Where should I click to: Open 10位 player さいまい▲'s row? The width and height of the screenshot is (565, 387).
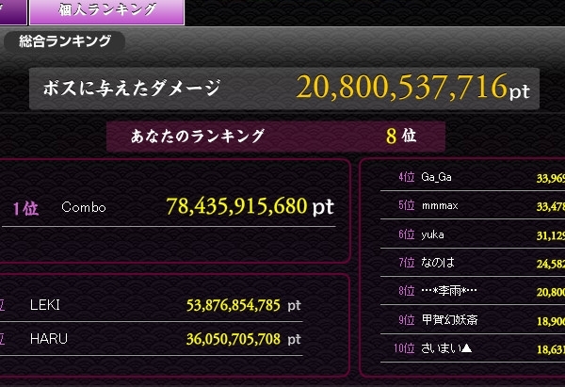point(473,348)
